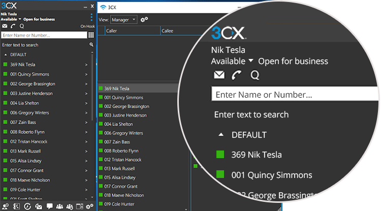Expand chevron for 008 Roberto Flynn in phone panel

86,132
